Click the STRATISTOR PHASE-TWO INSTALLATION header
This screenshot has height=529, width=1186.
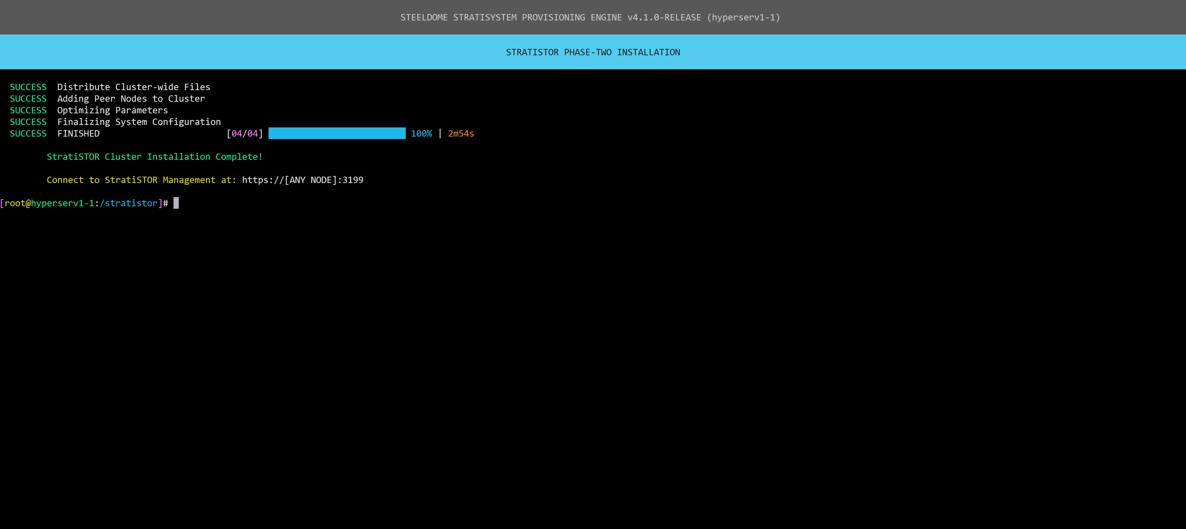tap(593, 52)
